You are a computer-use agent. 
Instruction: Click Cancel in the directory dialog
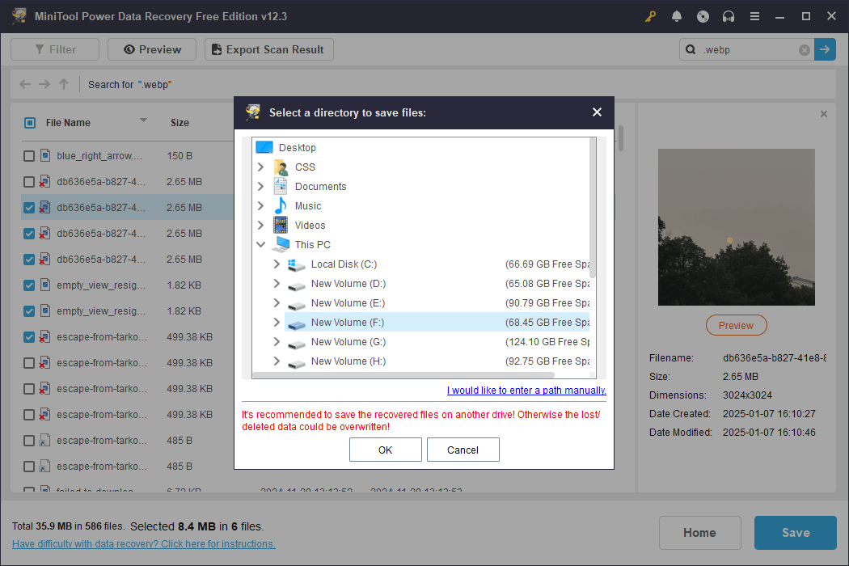pyautogui.click(x=463, y=450)
